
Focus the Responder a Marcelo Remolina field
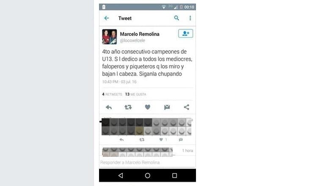click(147, 162)
